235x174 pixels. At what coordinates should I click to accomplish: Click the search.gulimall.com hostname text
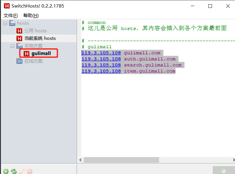pos(153,65)
